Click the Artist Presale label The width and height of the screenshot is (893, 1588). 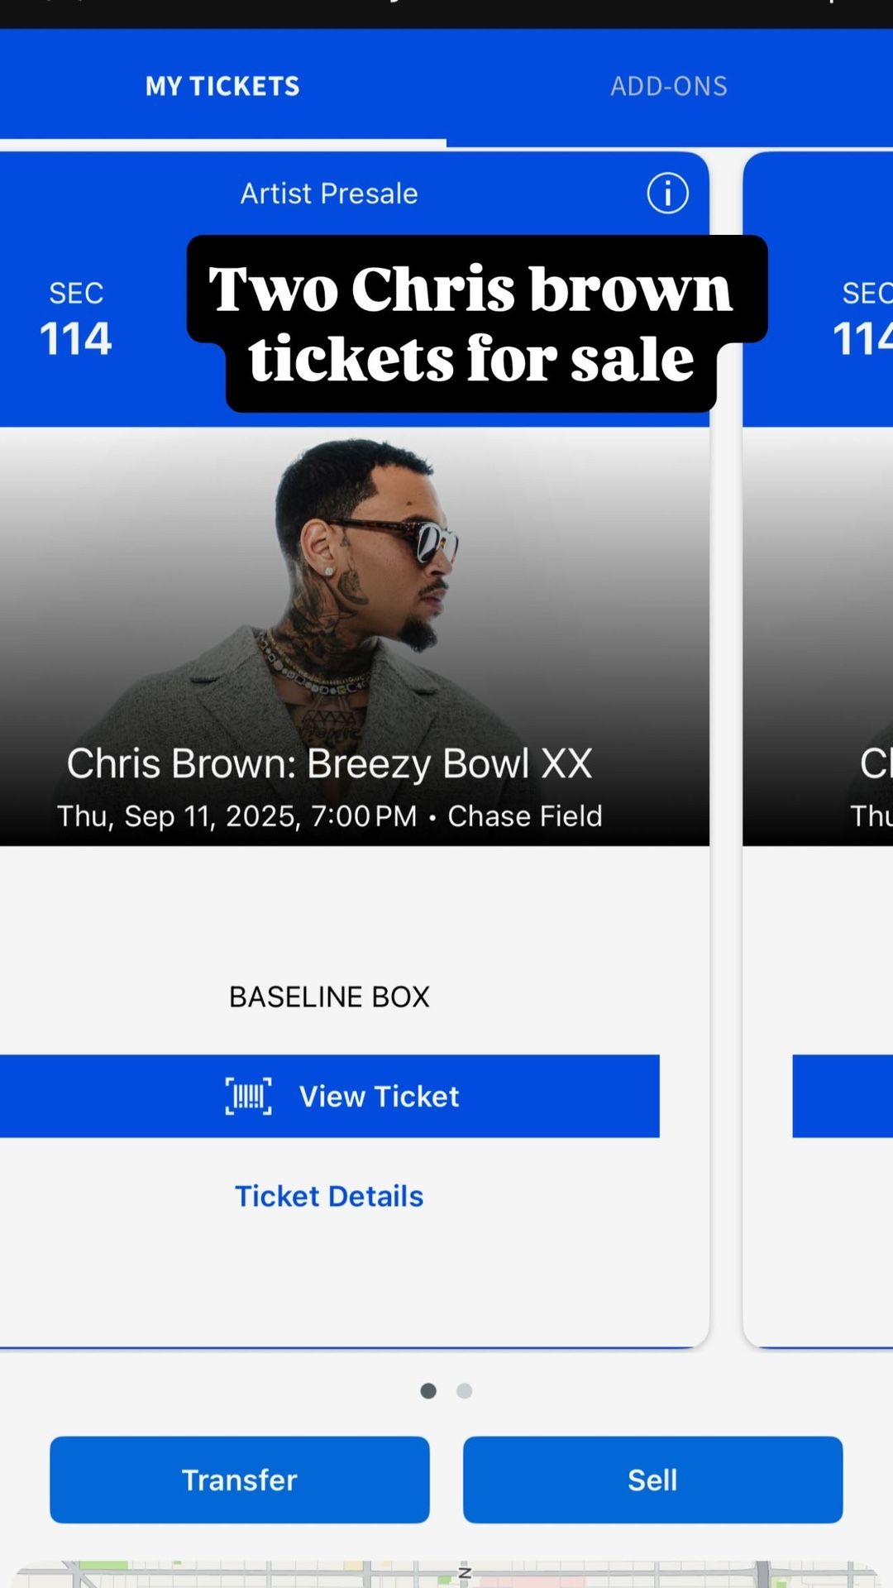click(329, 194)
